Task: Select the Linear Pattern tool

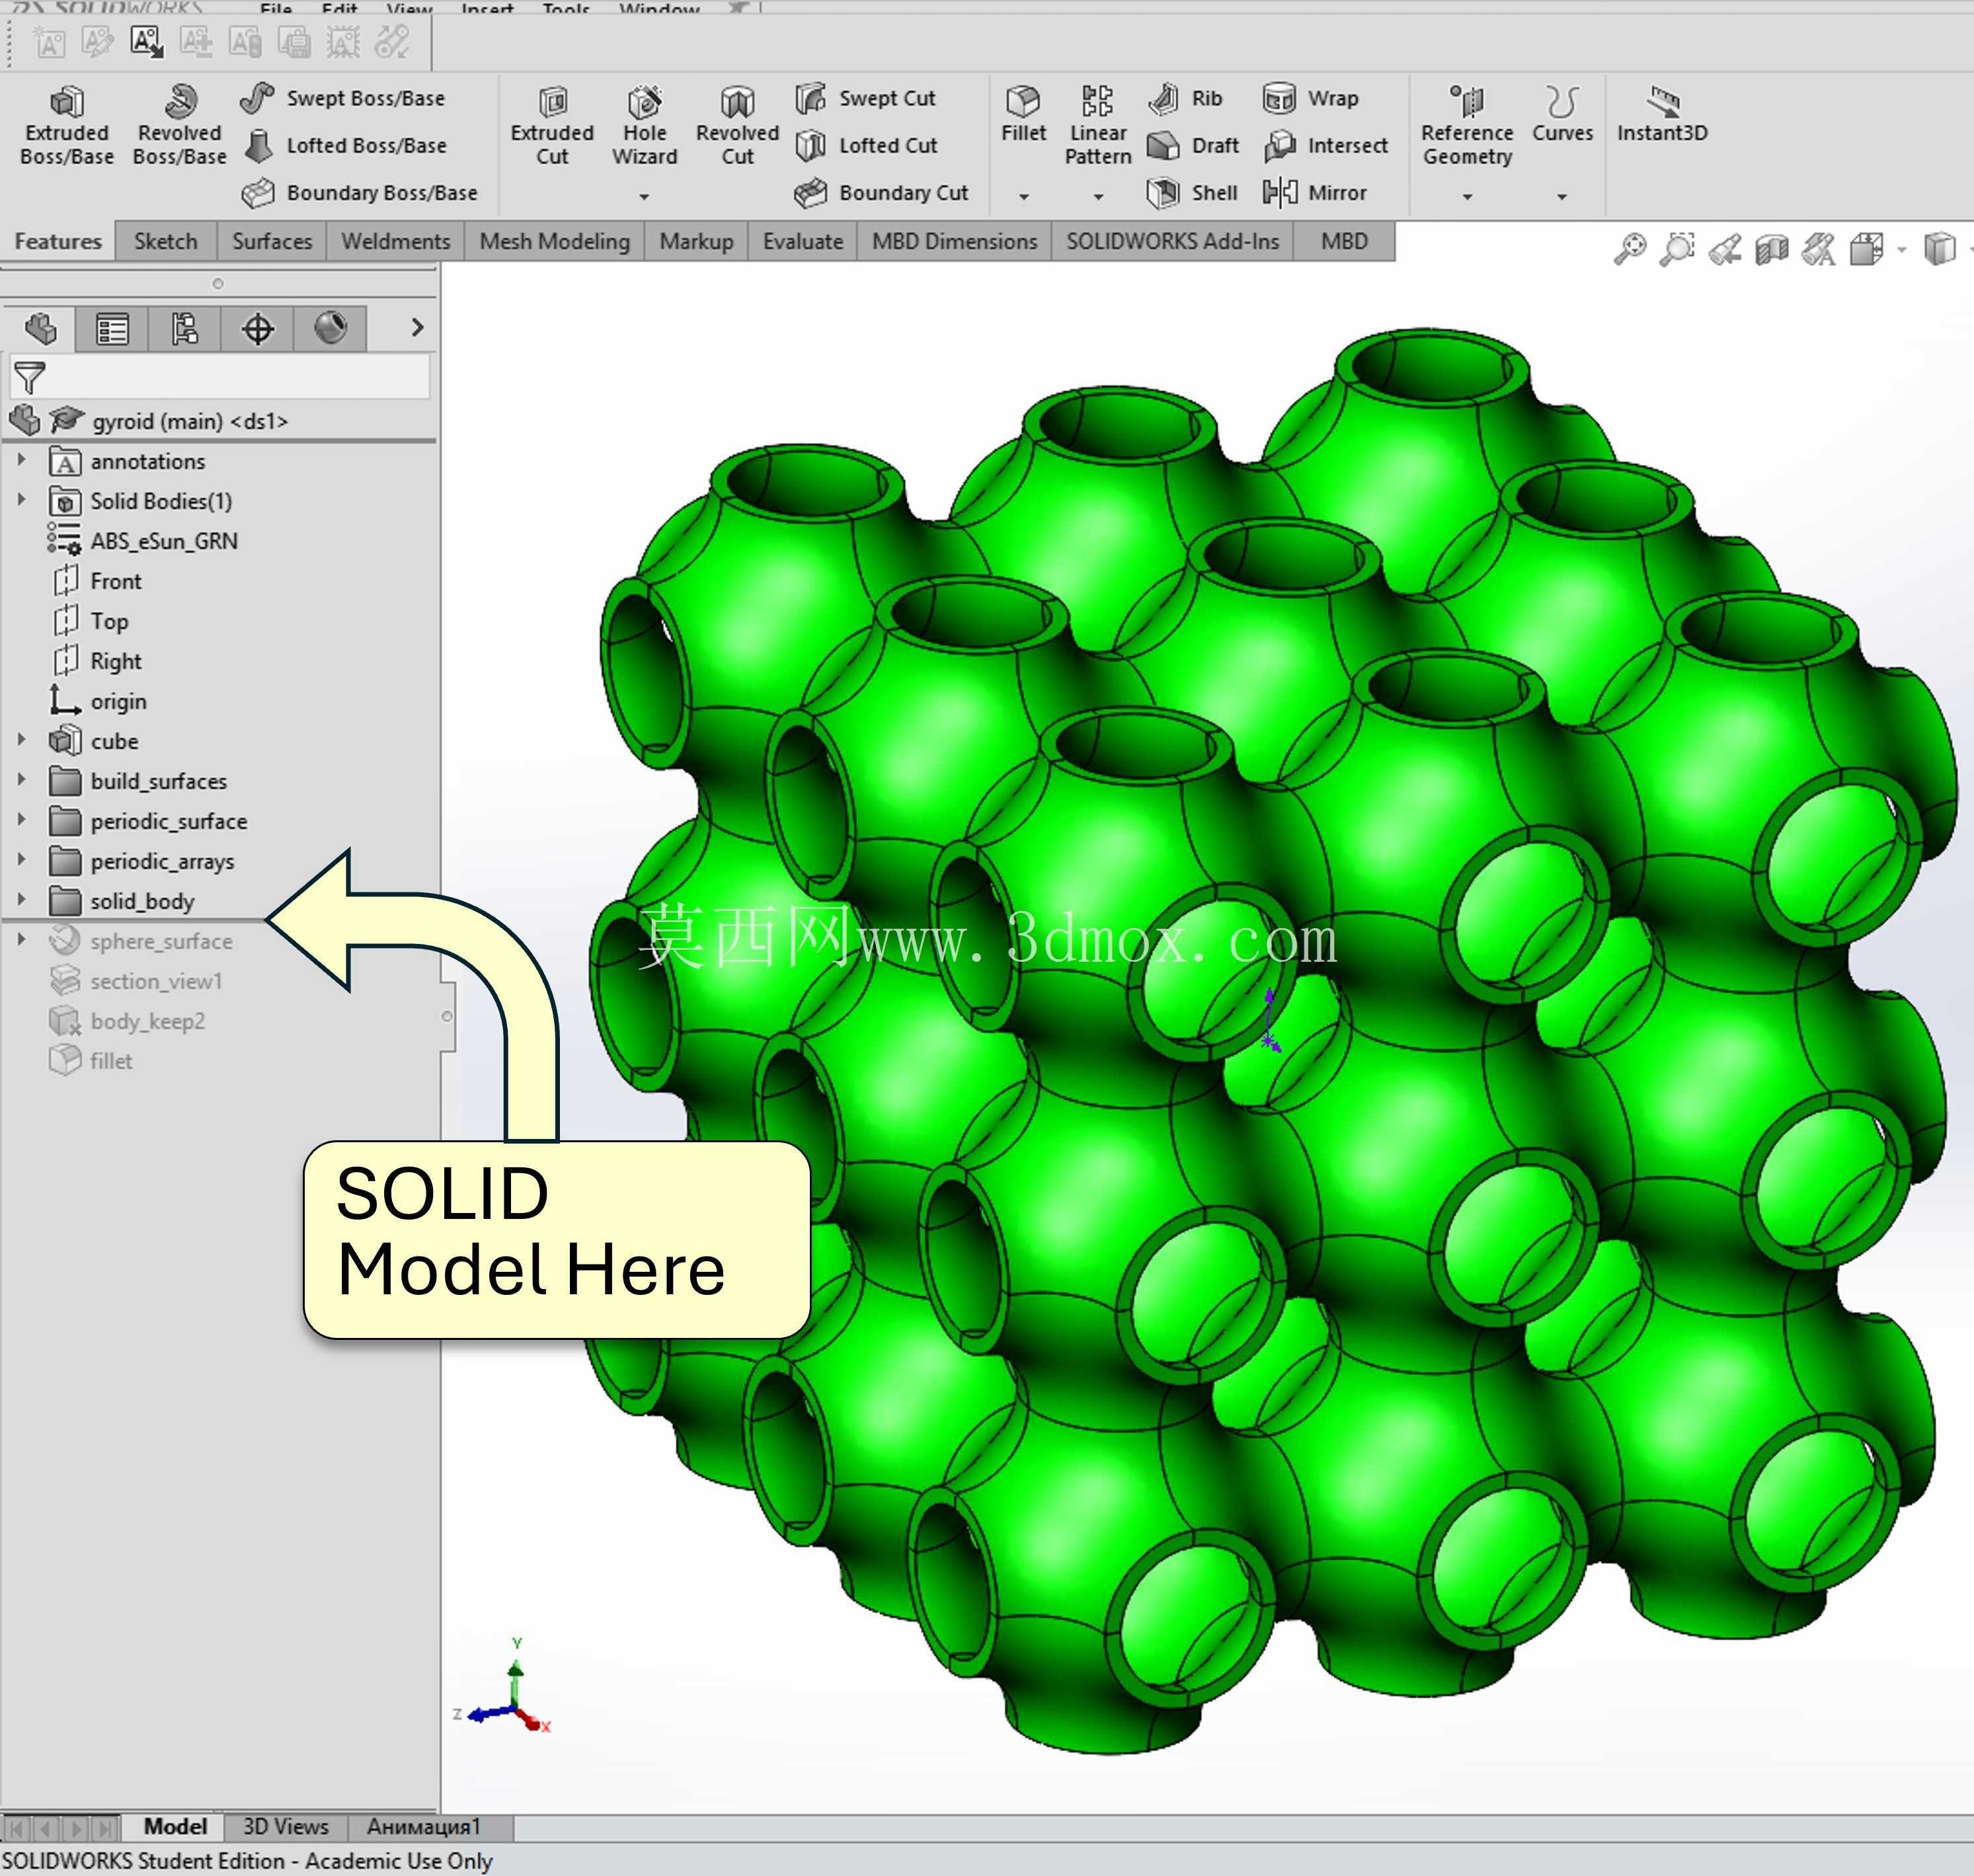Action: pyautogui.click(x=1098, y=125)
